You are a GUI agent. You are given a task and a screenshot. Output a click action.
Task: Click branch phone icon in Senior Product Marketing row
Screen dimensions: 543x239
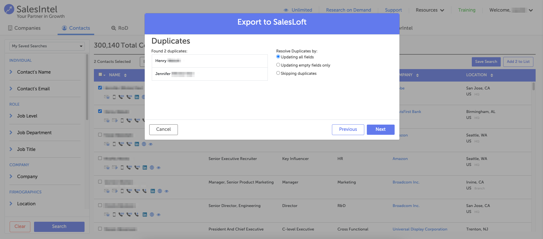click(x=144, y=191)
